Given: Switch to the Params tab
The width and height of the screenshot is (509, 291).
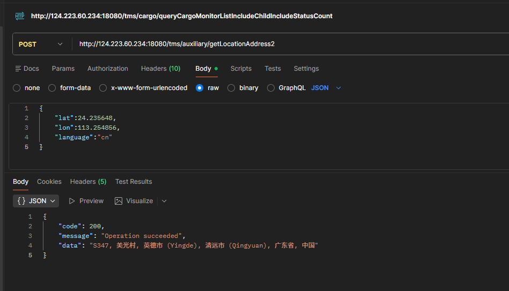Looking at the screenshot, I should pyautogui.click(x=63, y=69).
